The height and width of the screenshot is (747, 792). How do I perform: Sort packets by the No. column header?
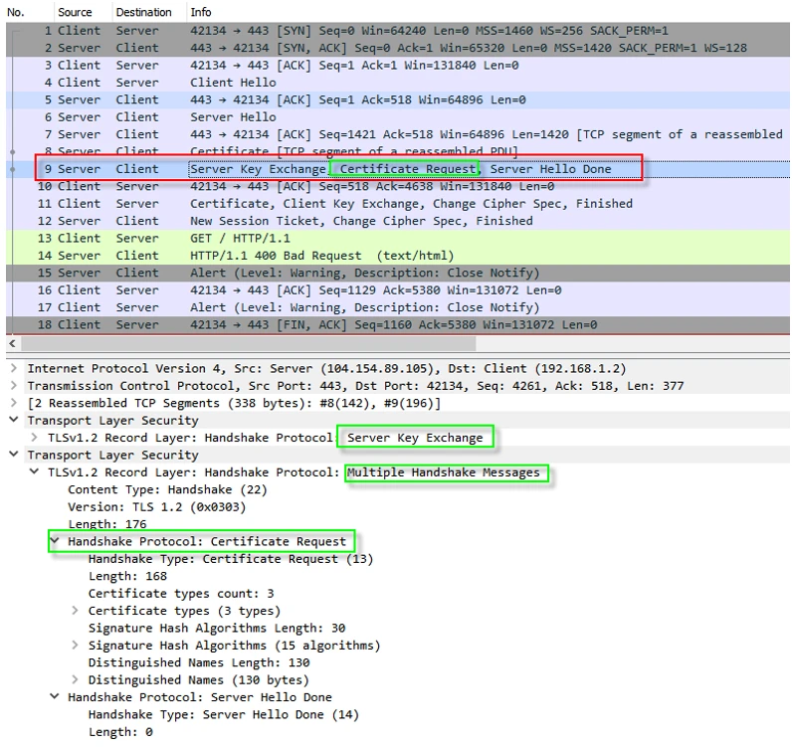15,12
